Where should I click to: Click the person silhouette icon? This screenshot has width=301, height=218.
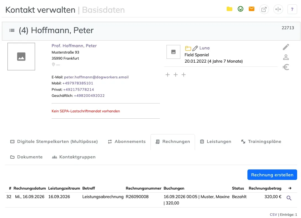pos(286,57)
